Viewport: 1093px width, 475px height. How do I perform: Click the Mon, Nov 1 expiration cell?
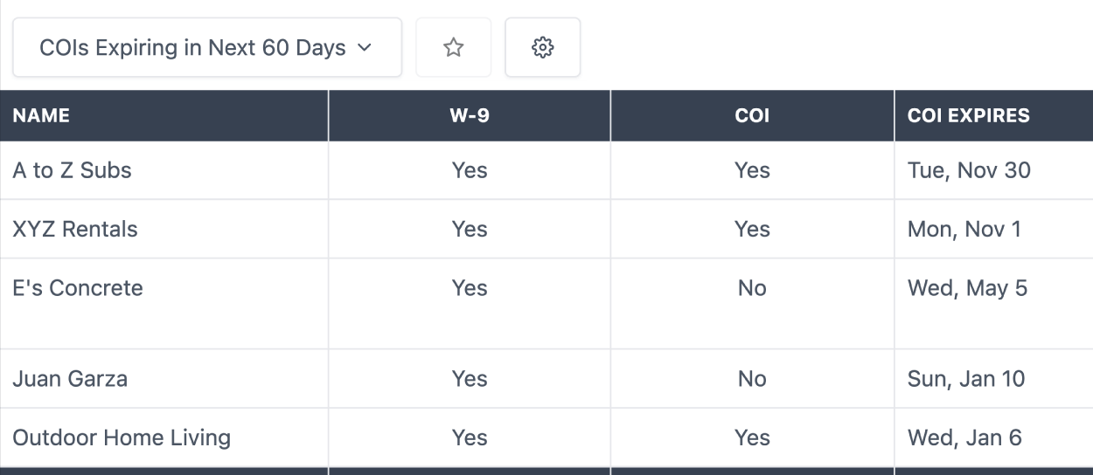tap(964, 229)
